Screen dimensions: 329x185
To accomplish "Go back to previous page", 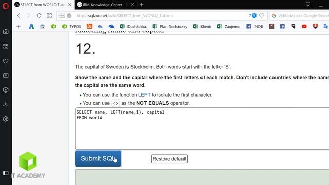I will 19,16.
